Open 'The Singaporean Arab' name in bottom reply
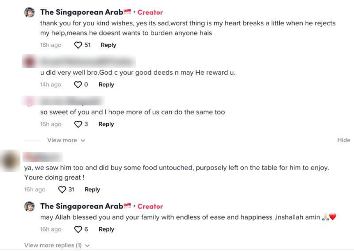This screenshot has height=251, width=354. pyautogui.click(x=81, y=206)
